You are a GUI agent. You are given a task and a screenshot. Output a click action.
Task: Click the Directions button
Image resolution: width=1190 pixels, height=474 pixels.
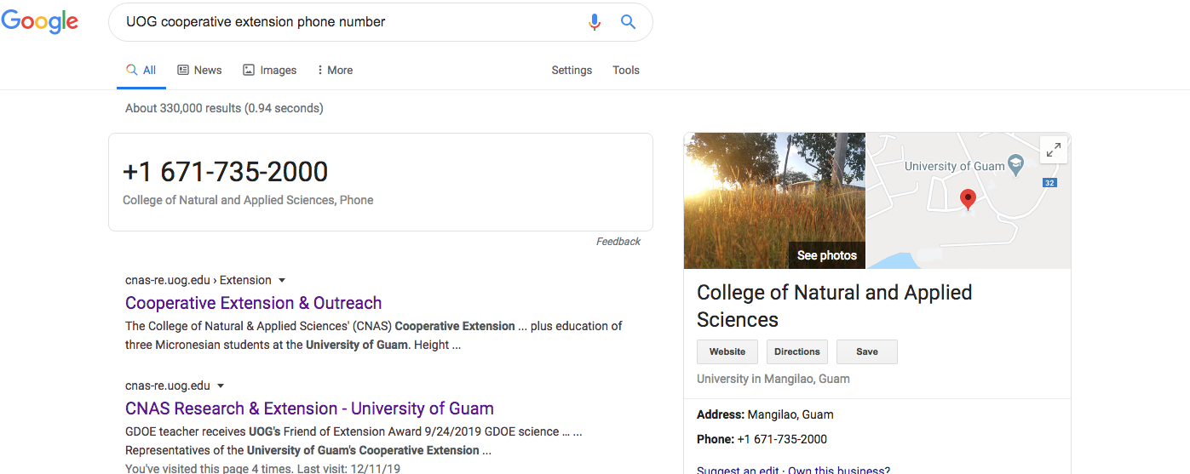pos(797,351)
